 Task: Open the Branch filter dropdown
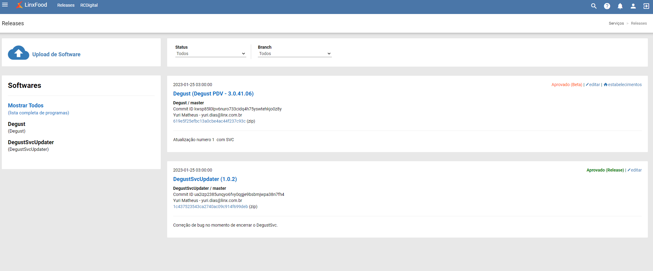click(x=295, y=54)
